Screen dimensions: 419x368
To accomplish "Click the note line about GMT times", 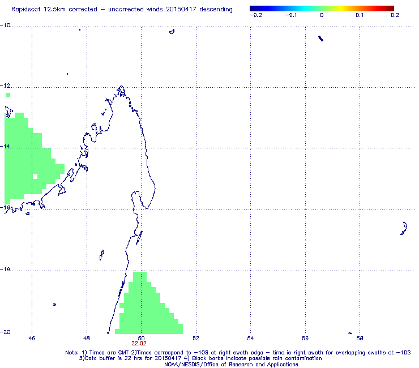I will pos(238,353).
